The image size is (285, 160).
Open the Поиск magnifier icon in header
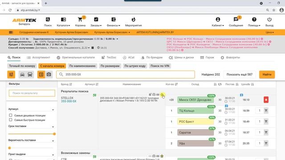click(x=48, y=20)
